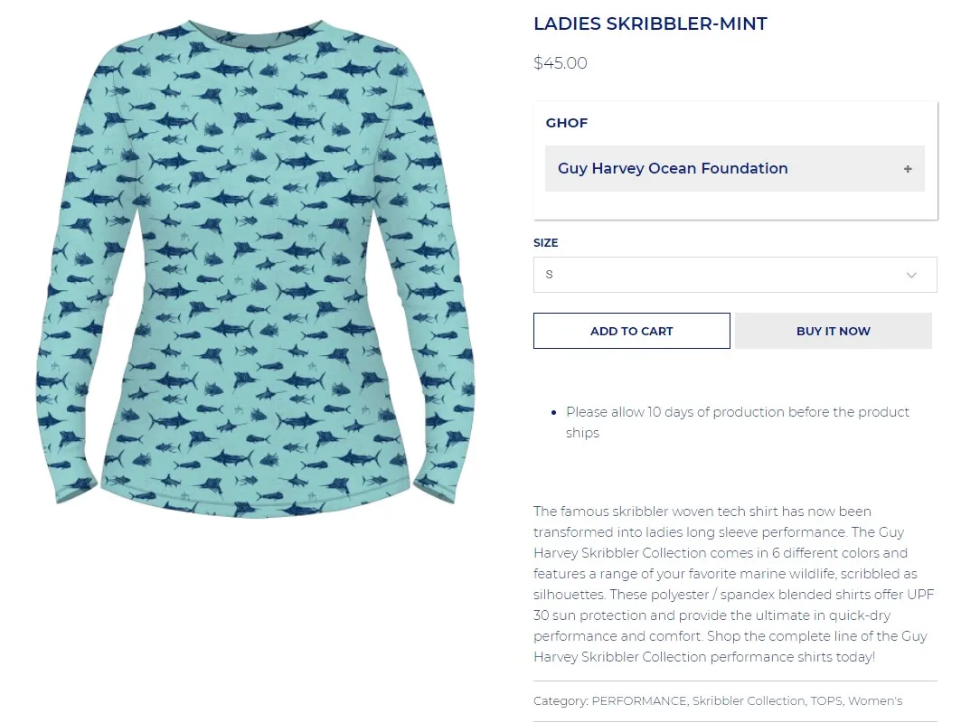Image resolution: width=980 pixels, height=723 pixels.
Task: Go to the Women's category link
Action: point(875,701)
